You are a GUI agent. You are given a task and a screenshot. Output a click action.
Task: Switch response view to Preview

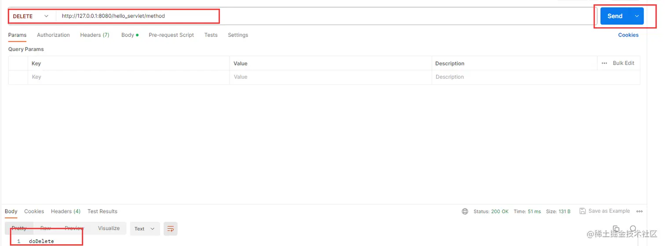74,228
